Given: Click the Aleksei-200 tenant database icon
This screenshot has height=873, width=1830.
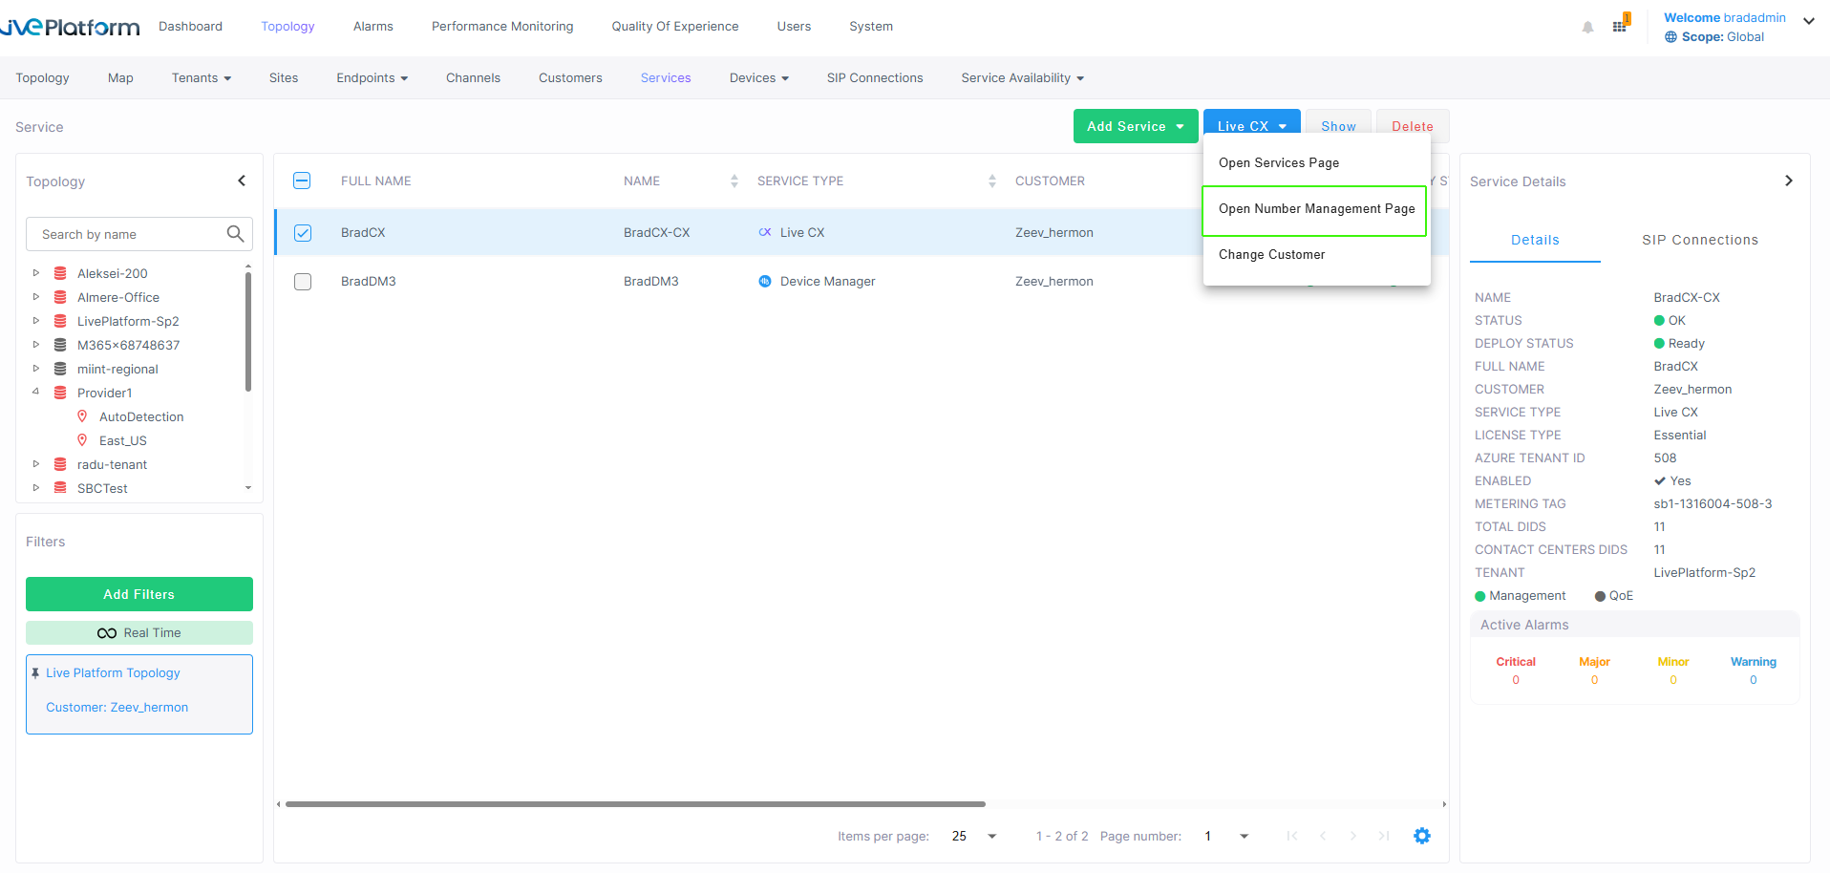Looking at the screenshot, I should (60, 273).
